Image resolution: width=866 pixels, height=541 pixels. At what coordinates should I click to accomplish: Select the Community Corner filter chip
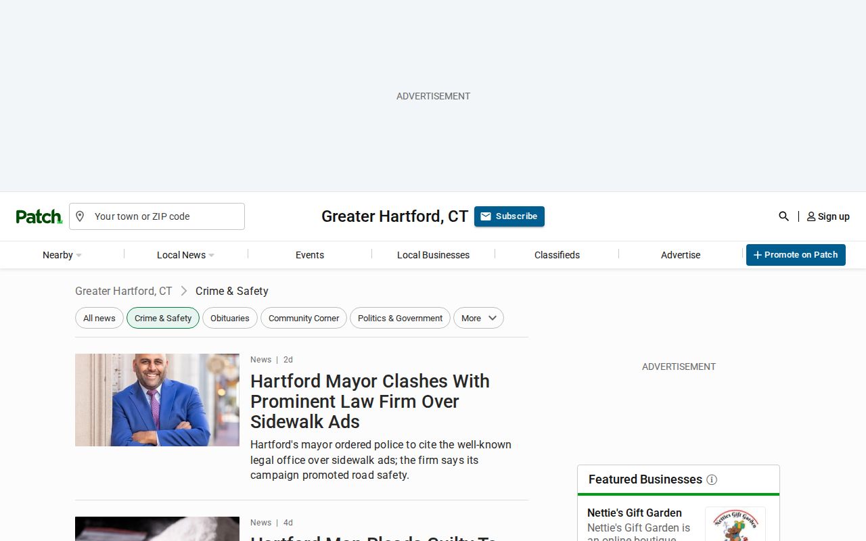304,318
